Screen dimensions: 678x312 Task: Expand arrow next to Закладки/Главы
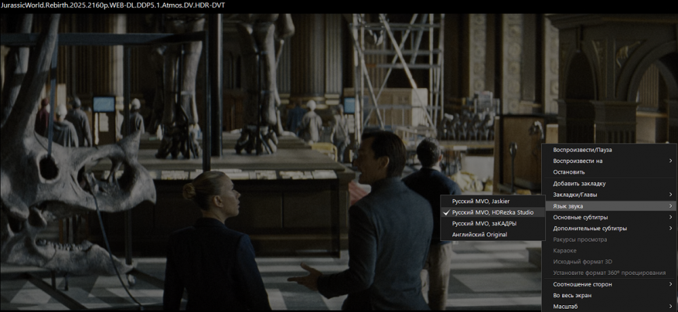tap(671, 195)
